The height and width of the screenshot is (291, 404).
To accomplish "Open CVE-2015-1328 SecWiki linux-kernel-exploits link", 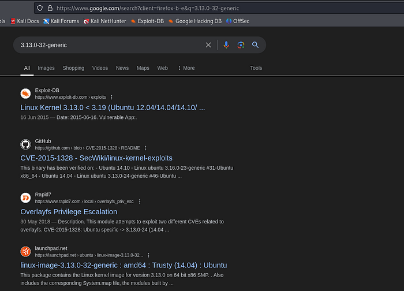I will click(96, 158).
